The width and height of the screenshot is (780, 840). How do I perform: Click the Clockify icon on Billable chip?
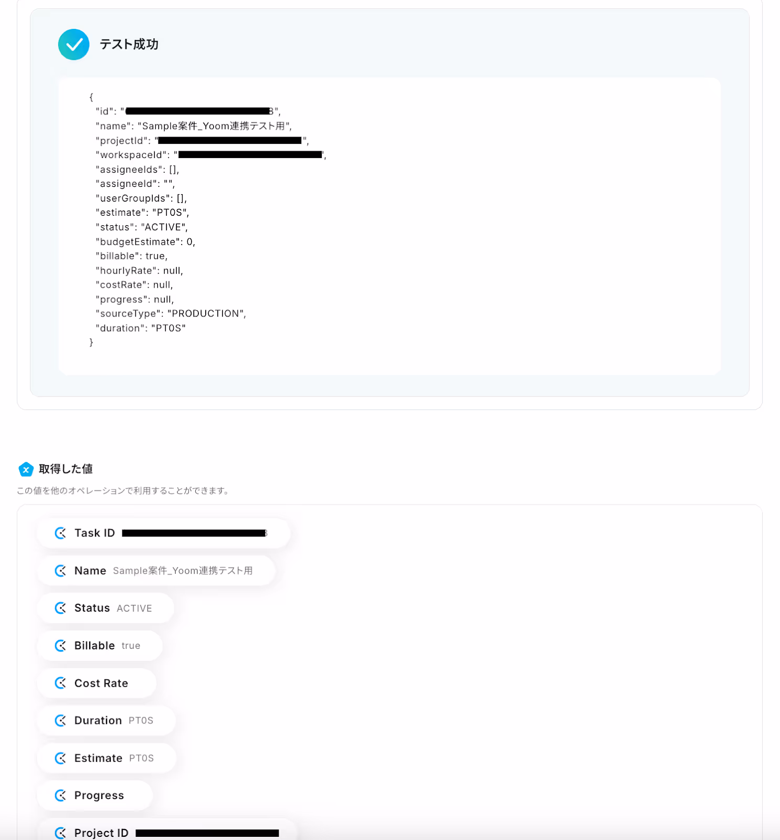[61, 646]
